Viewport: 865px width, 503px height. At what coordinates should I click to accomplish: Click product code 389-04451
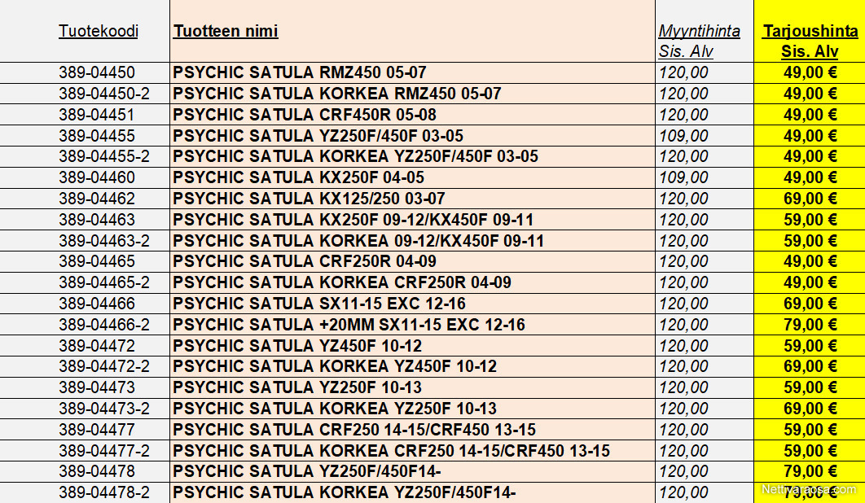click(97, 115)
